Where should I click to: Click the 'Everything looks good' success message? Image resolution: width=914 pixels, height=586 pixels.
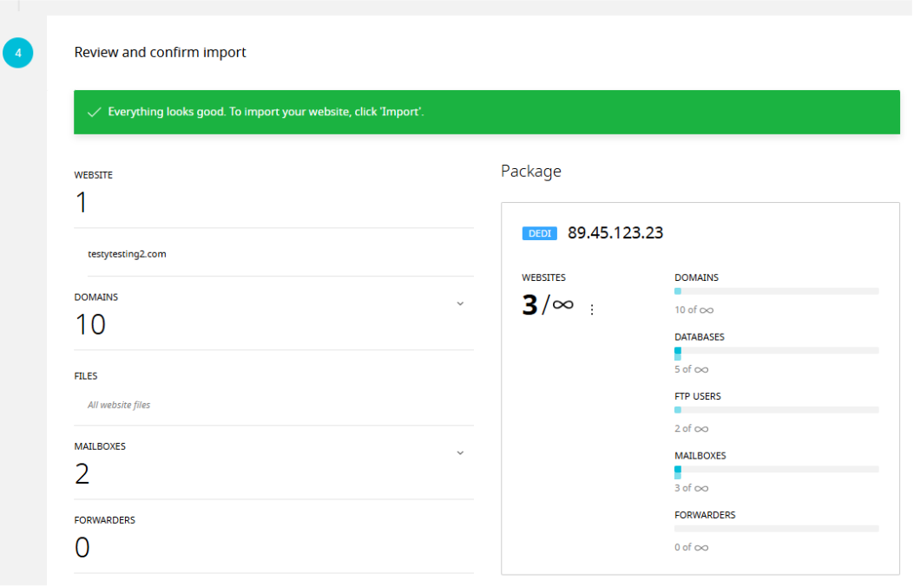click(x=266, y=112)
